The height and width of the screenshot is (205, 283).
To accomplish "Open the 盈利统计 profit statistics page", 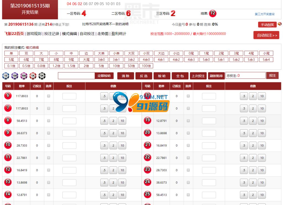I will pyautogui.click(x=119, y=34).
